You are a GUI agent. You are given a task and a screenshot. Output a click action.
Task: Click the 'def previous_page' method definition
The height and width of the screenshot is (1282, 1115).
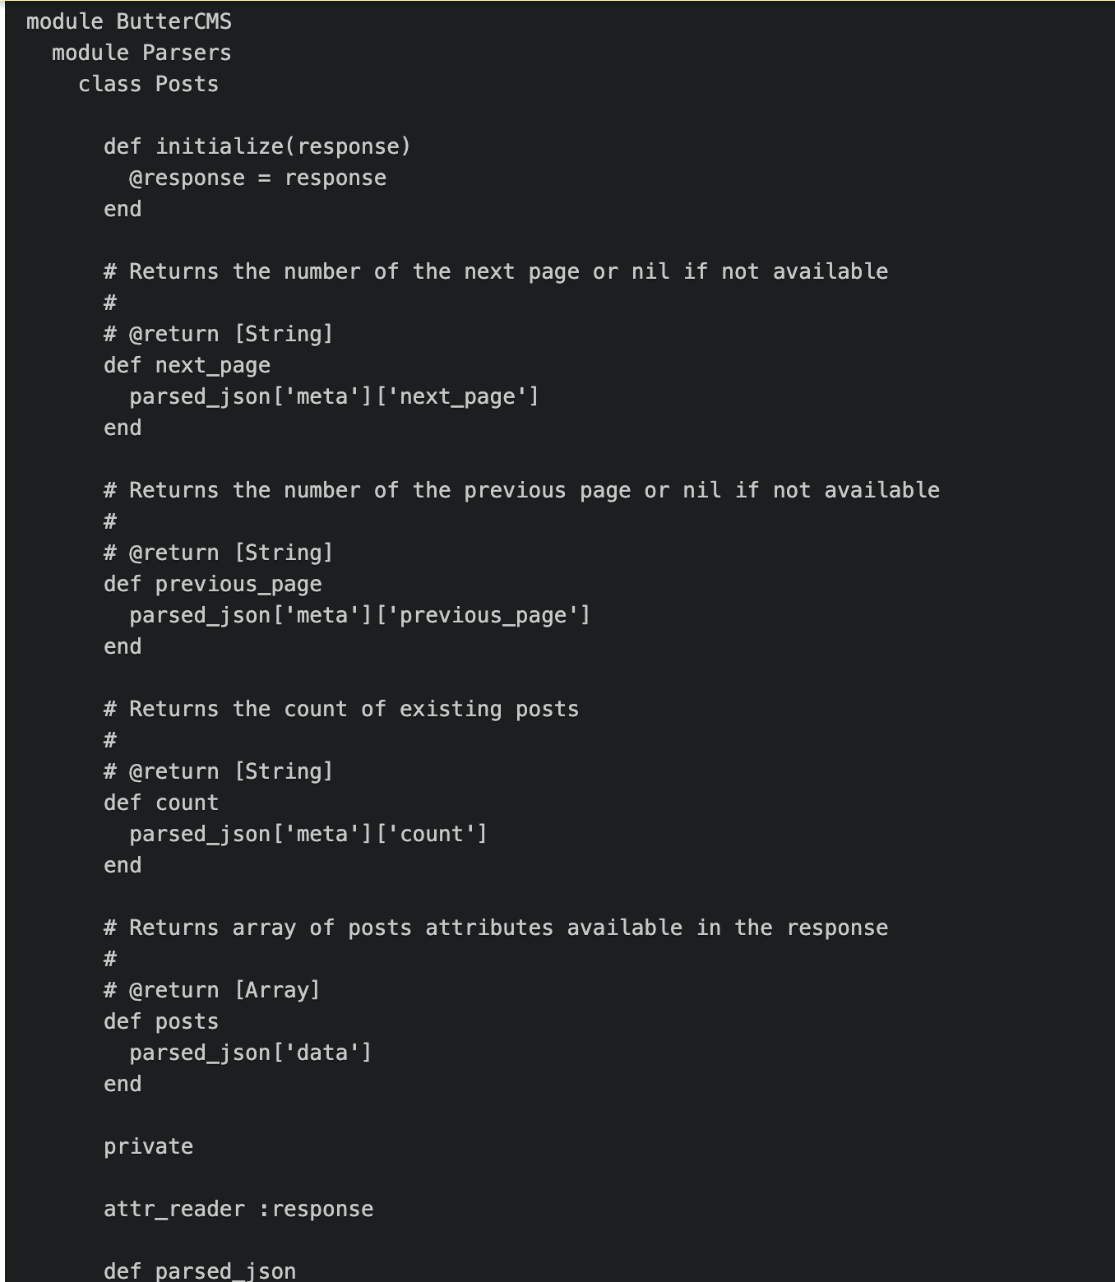pyautogui.click(x=212, y=584)
